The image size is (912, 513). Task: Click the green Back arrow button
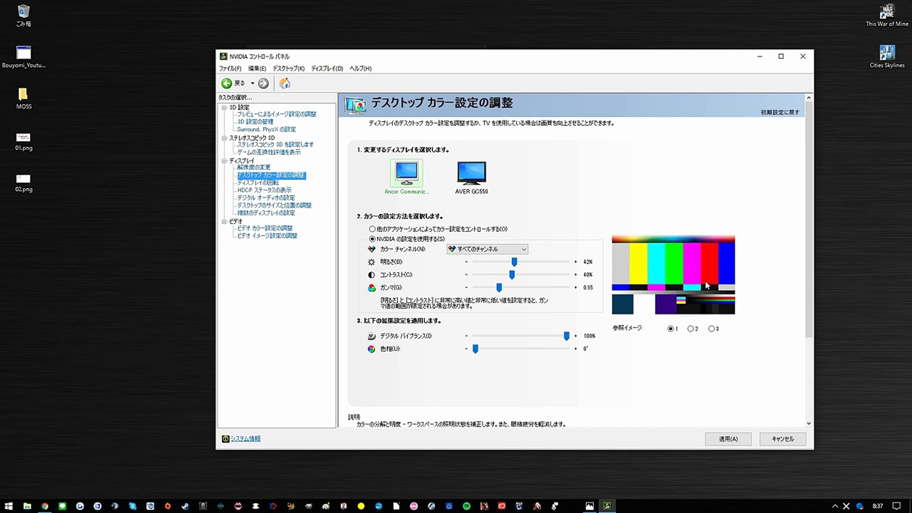227,84
